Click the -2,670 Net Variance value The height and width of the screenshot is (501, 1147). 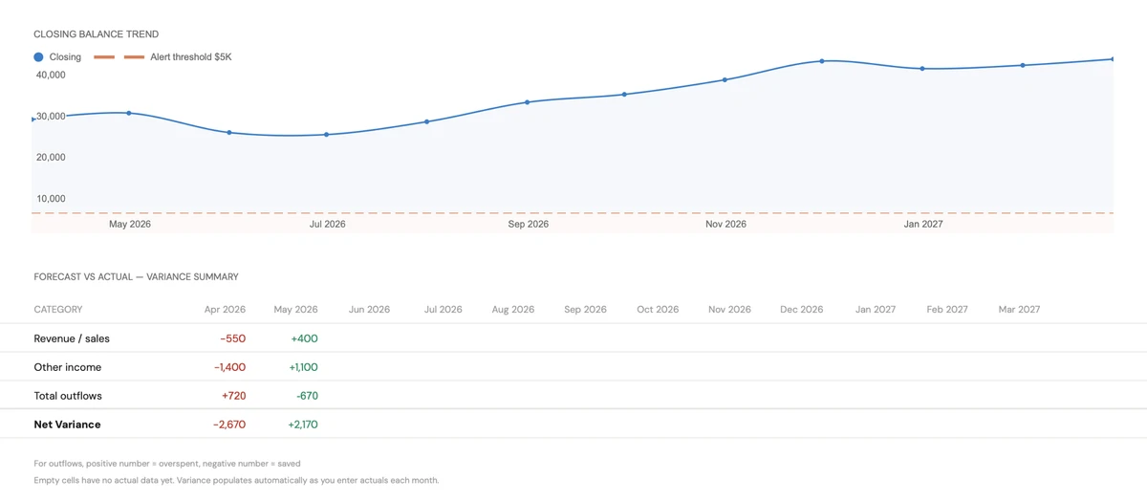coord(230,425)
